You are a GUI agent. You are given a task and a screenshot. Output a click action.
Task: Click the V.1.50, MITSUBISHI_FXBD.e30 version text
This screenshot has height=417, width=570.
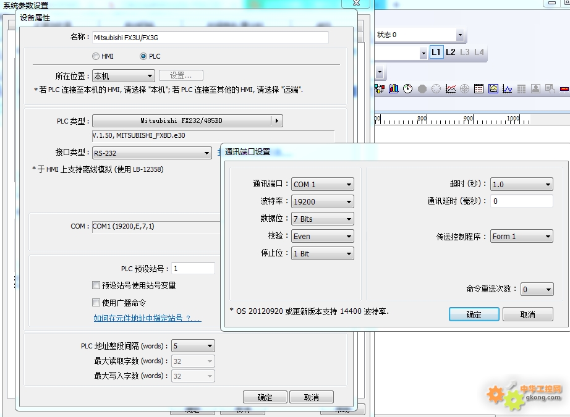pyautogui.click(x=138, y=135)
